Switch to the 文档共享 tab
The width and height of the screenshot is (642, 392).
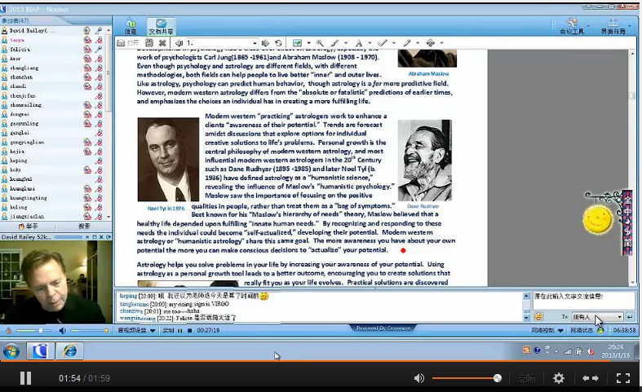[x=162, y=27]
